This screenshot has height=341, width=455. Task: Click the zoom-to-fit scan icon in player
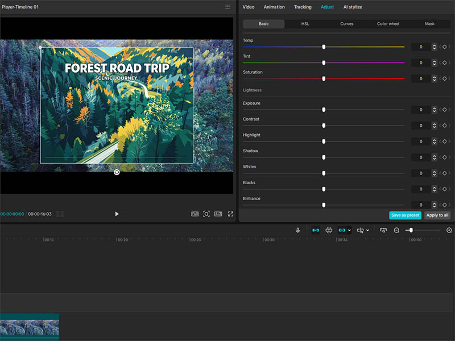point(206,214)
